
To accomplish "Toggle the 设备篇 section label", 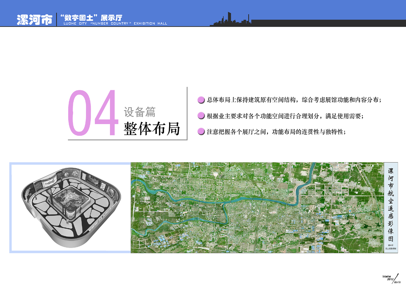I will click(140, 112).
